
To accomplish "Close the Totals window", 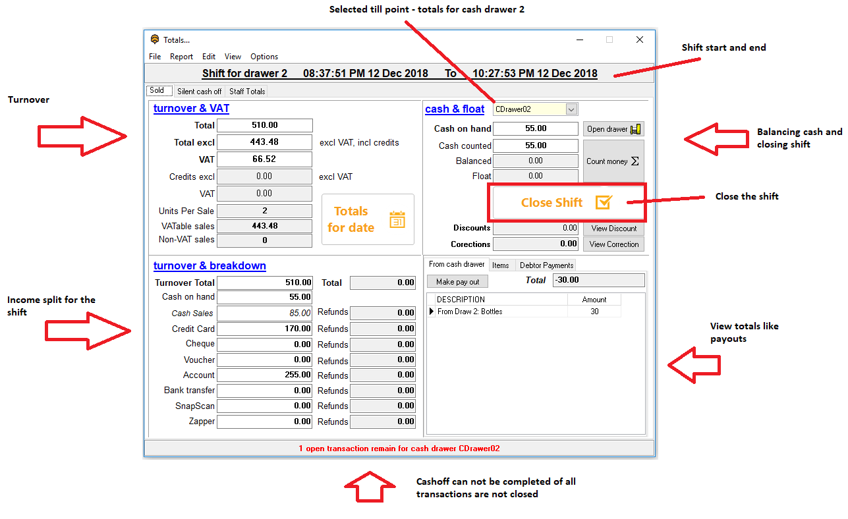I will coord(639,40).
